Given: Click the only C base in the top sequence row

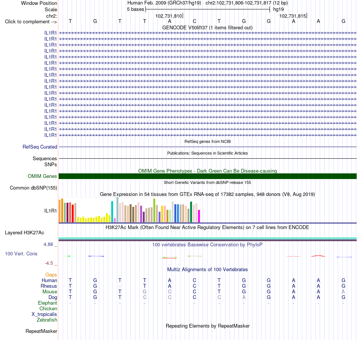Looking at the screenshot, I should [x=194, y=21].
